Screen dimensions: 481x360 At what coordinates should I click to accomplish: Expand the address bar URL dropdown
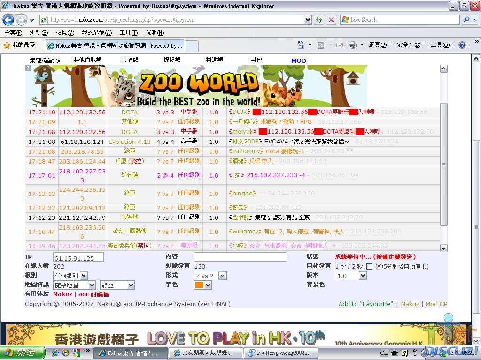point(308,20)
